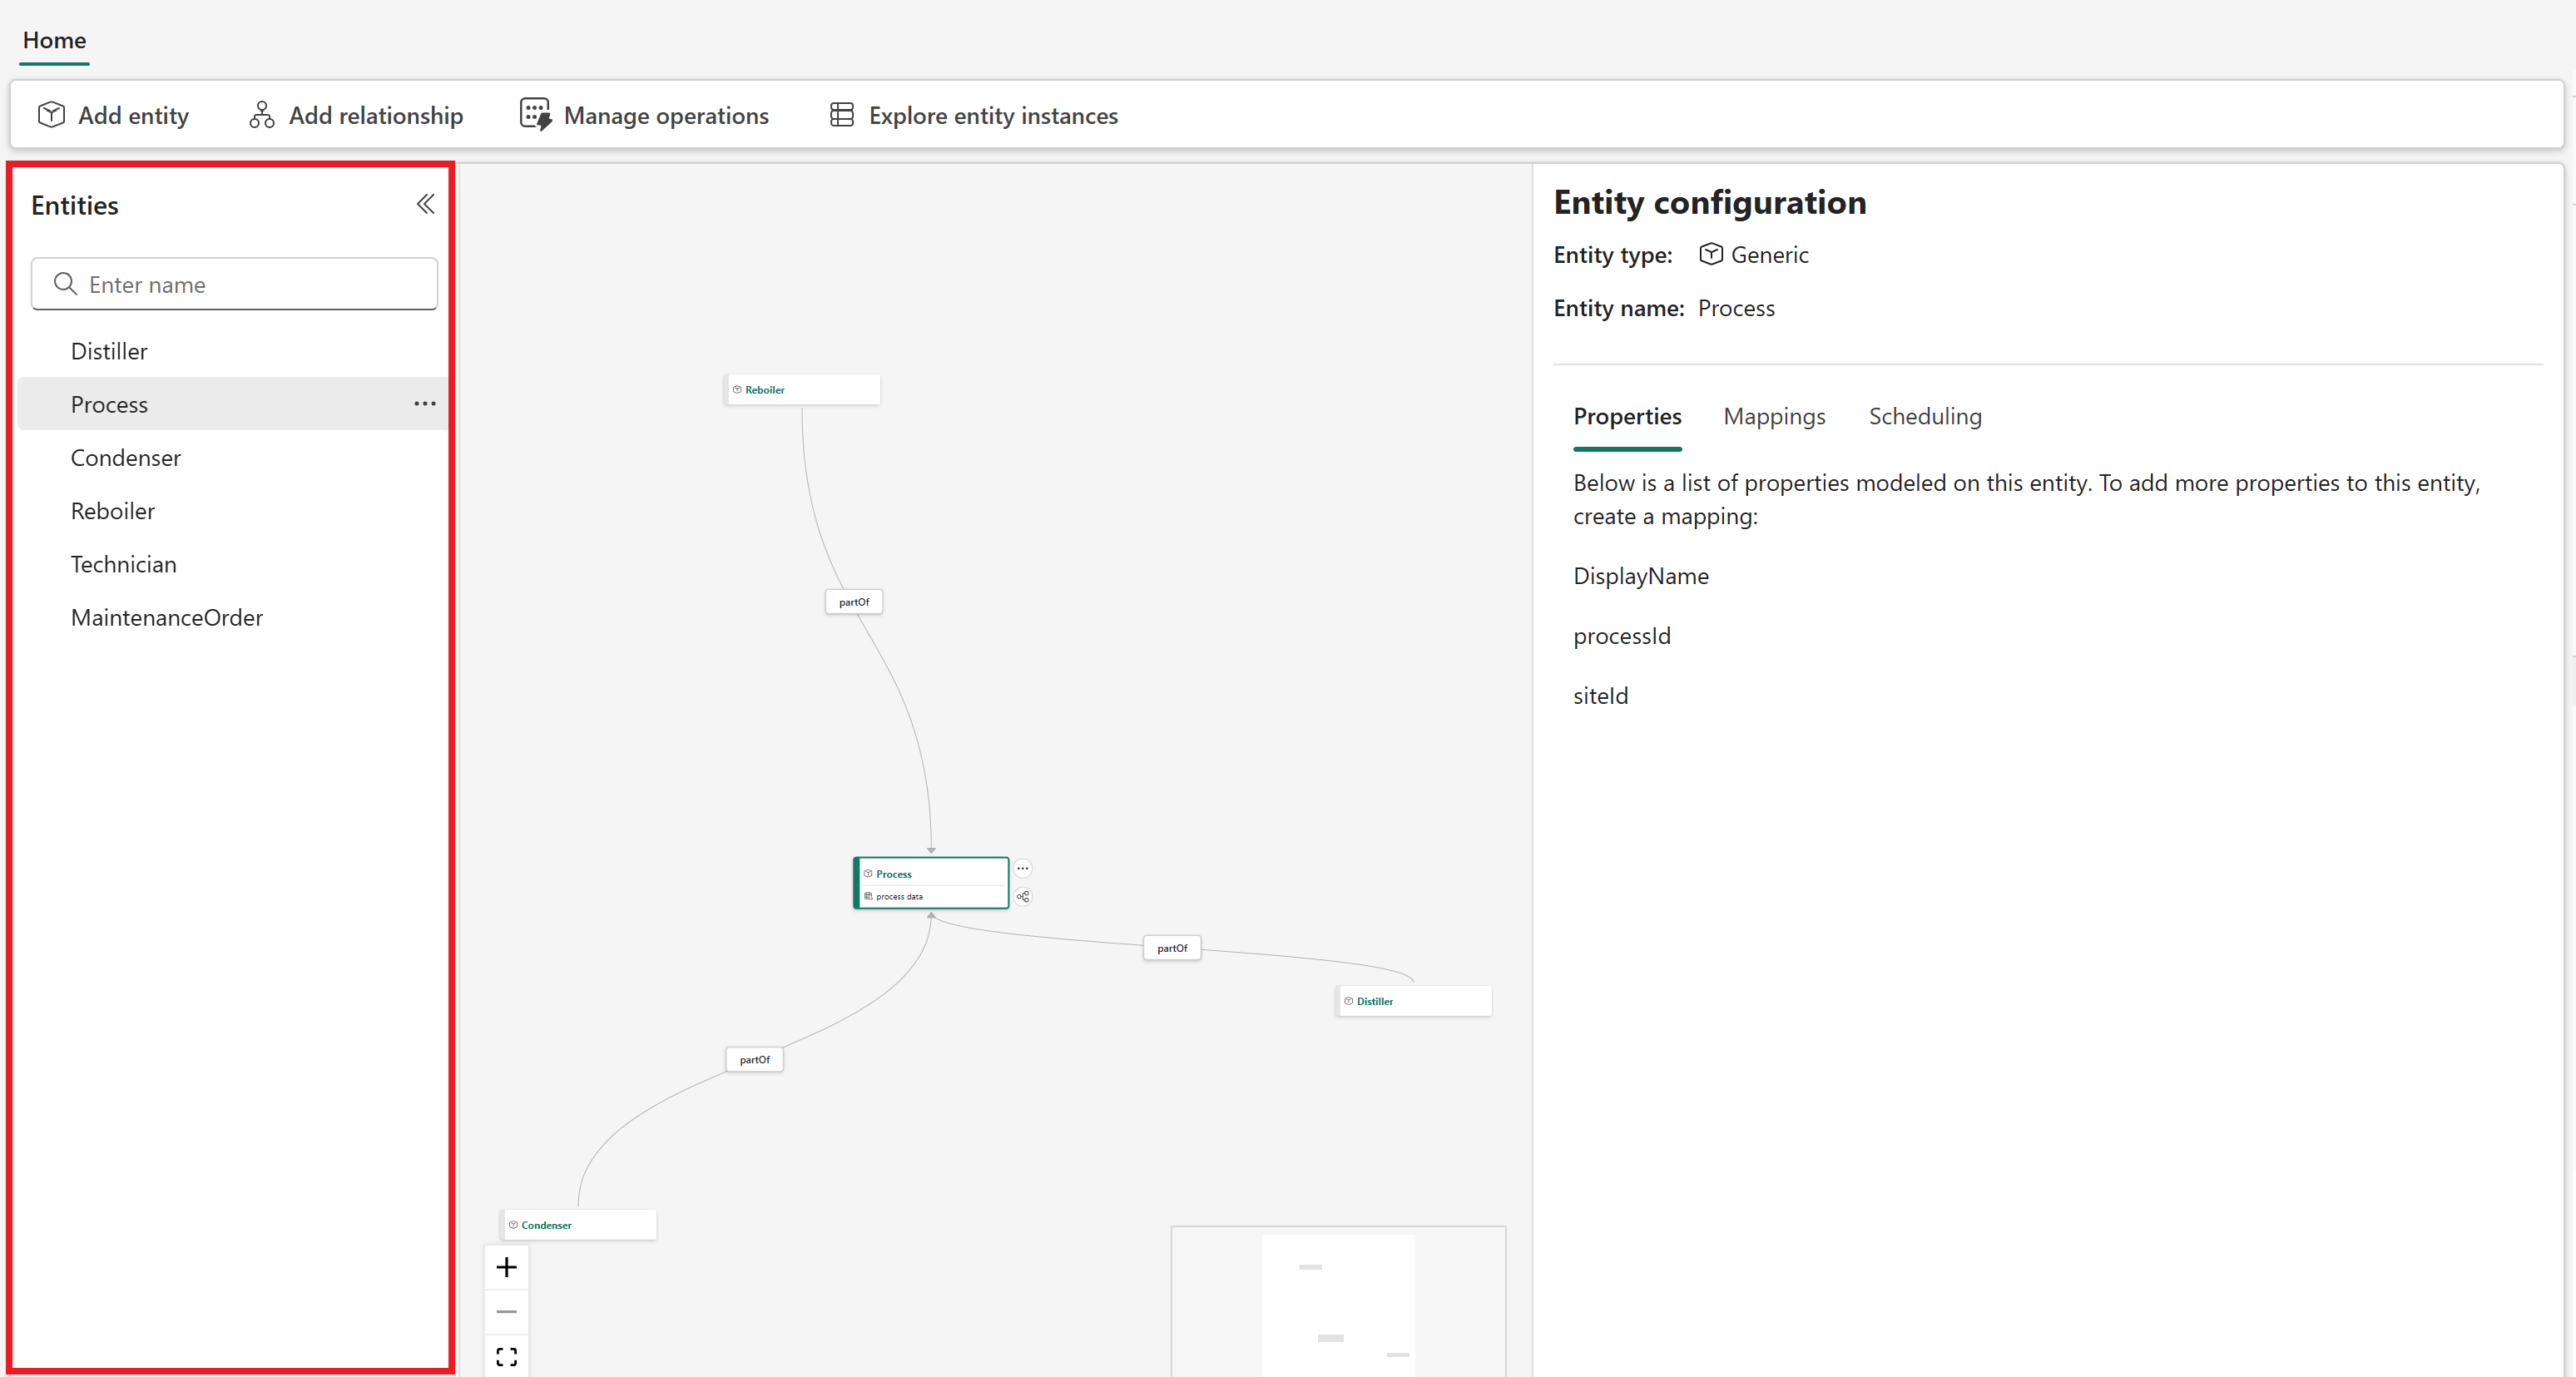Image resolution: width=2576 pixels, height=1377 pixels.
Task: Open the ellipsis menu on Process node
Action: (1023, 868)
